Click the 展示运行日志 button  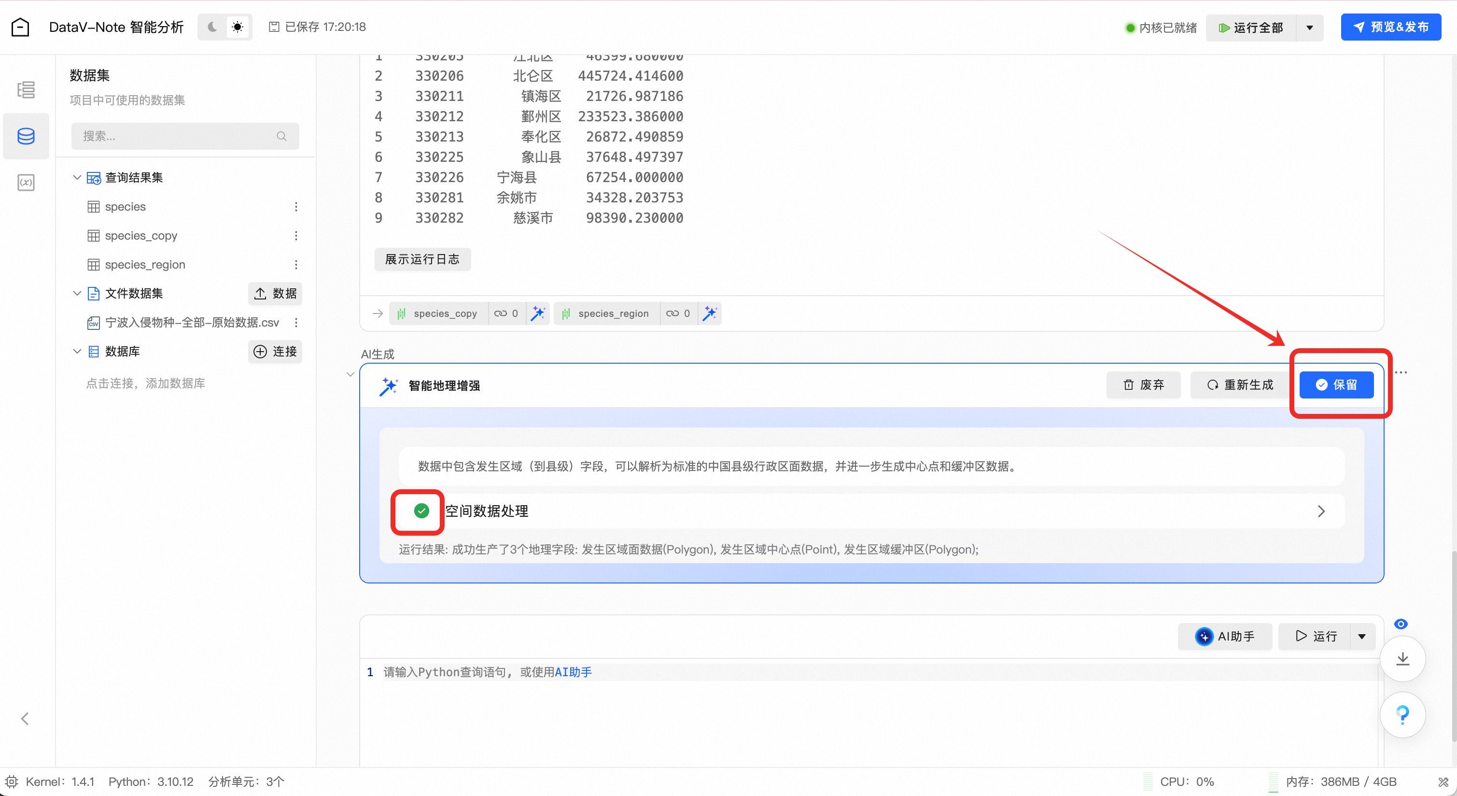[422, 260]
